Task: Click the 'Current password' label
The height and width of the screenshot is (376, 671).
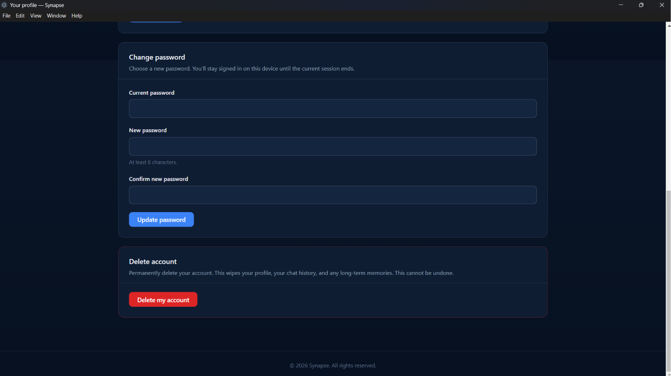Action: click(152, 93)
